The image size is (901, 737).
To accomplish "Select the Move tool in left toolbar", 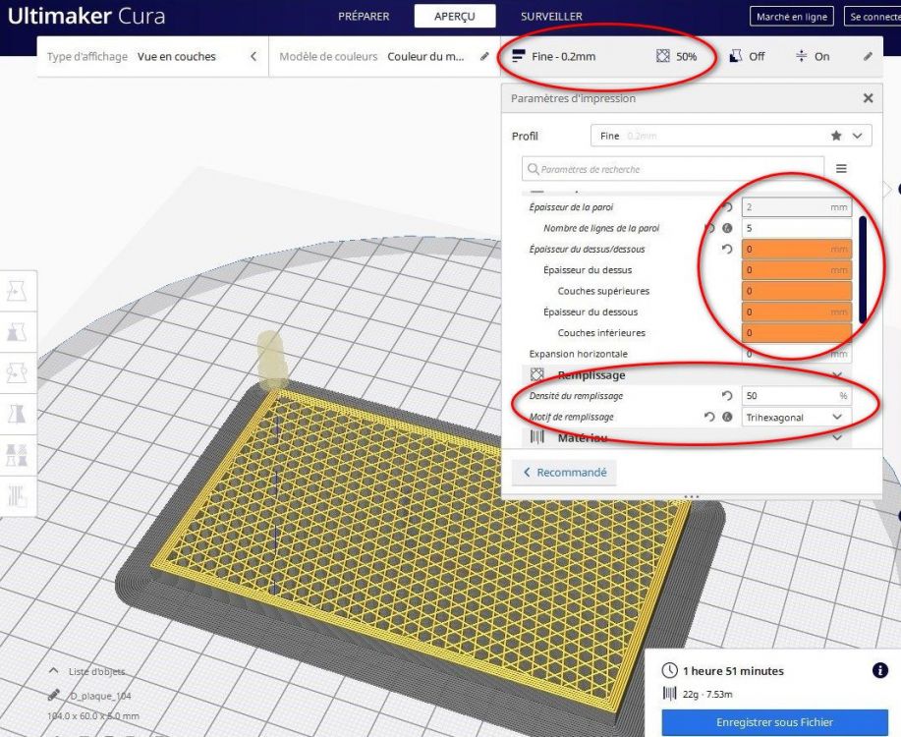I will [x=17, y=291].
